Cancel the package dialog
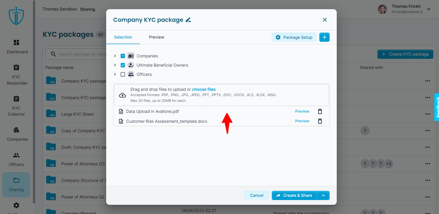The height and width of the screenshot is (214, 439). [x=257, y=195]
